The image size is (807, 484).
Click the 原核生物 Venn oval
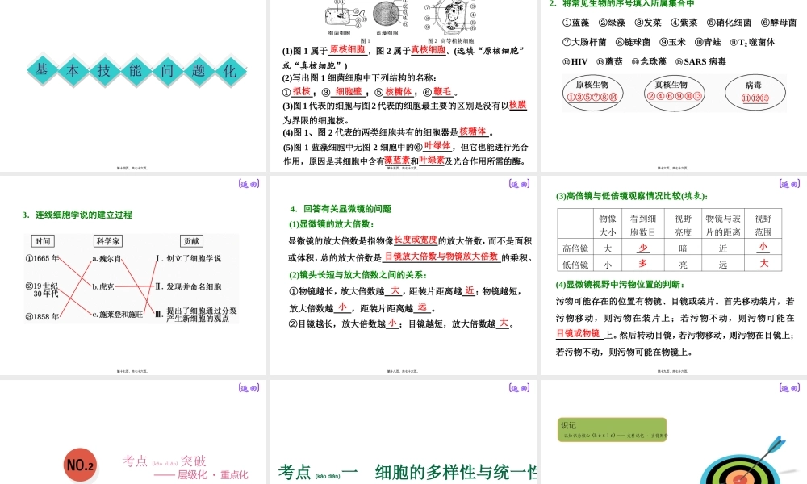[x=593, y=93]
